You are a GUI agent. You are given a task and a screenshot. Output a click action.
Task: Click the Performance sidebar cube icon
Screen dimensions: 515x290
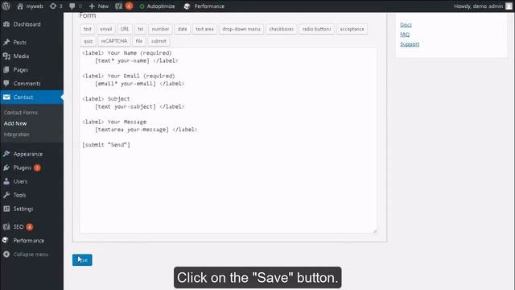[x=6, y=240]
